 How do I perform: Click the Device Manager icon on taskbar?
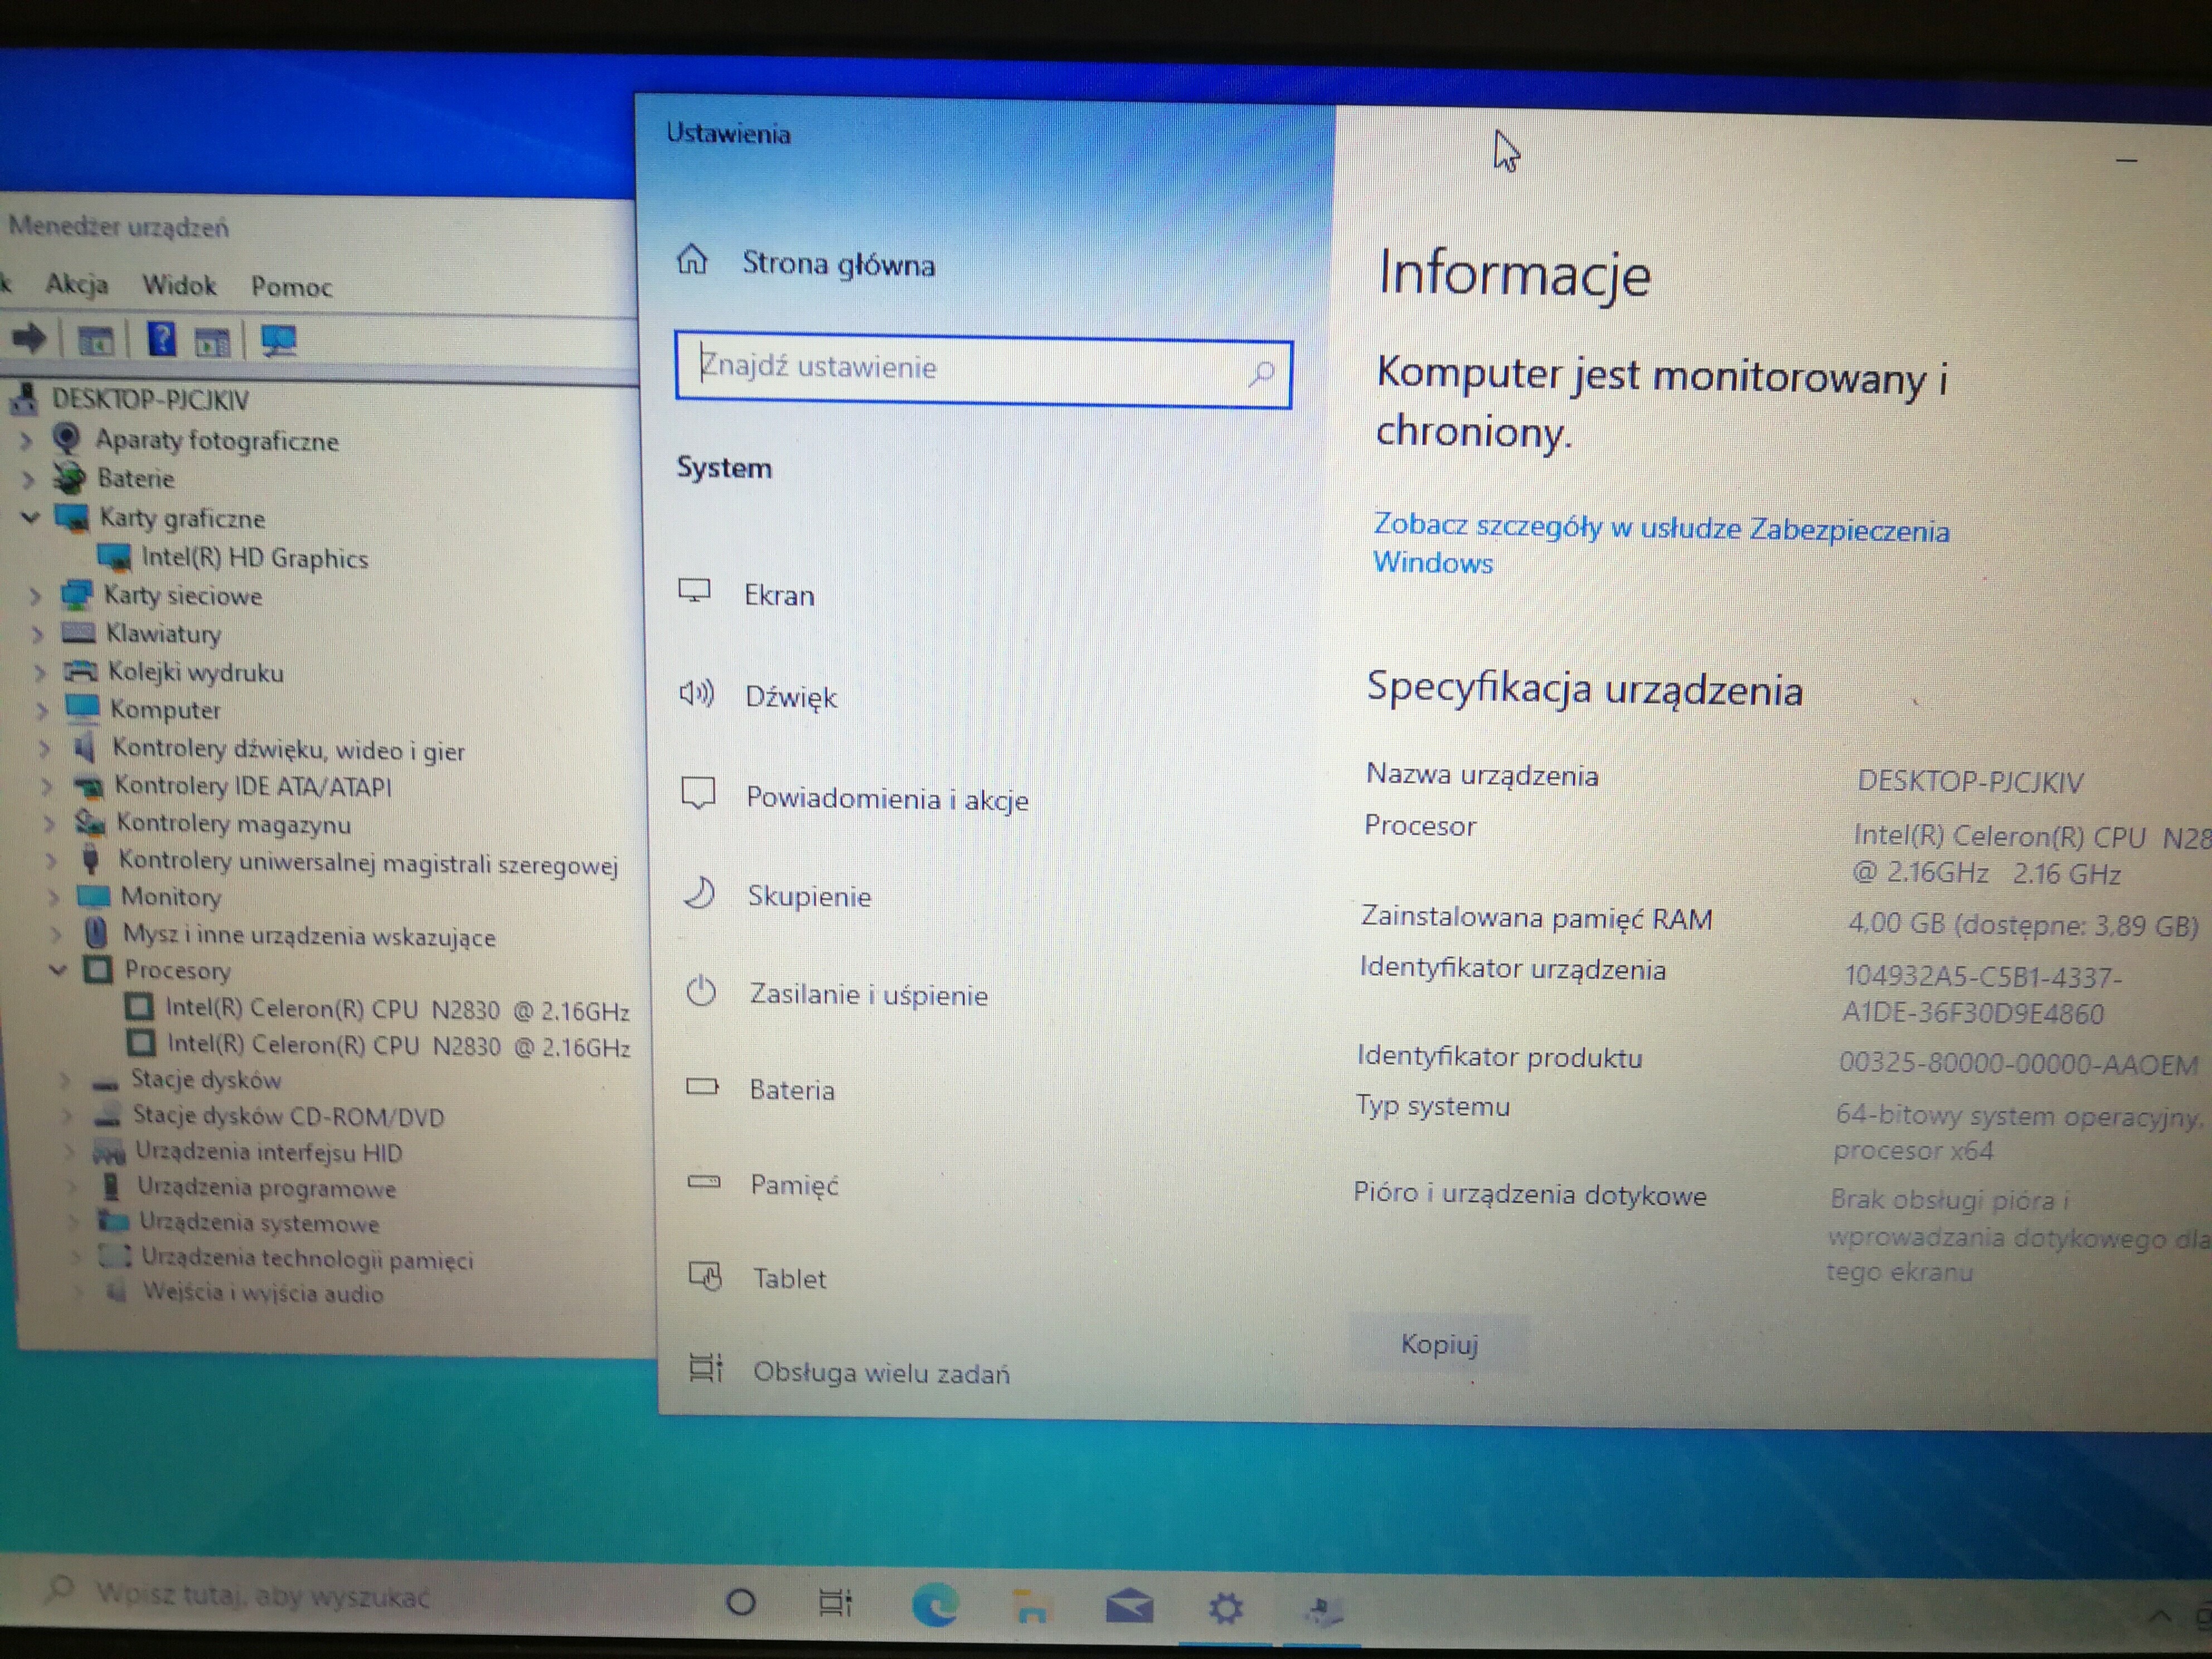1323,1610
